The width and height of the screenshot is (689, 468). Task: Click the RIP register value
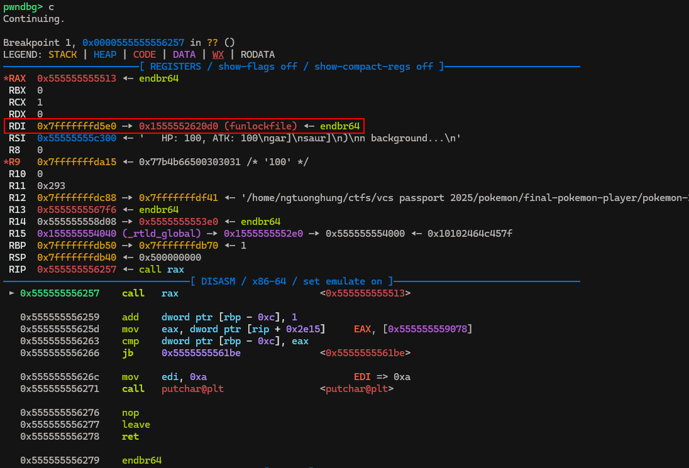tap(76, 269)
